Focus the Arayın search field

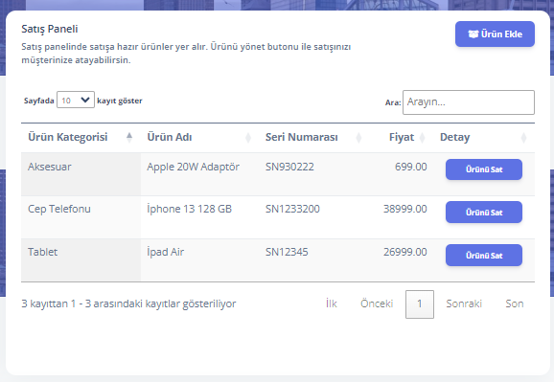coord(469,102)
